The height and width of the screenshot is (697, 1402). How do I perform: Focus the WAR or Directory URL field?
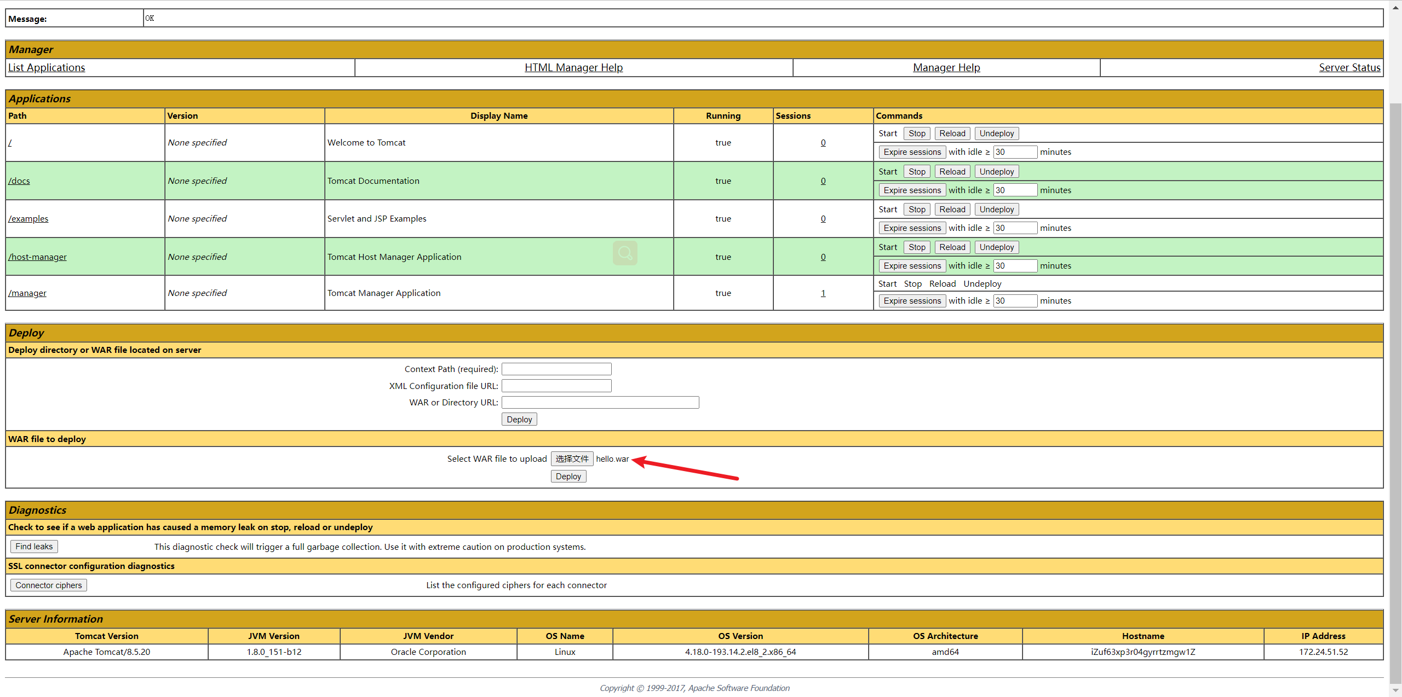tap(600, 403)
